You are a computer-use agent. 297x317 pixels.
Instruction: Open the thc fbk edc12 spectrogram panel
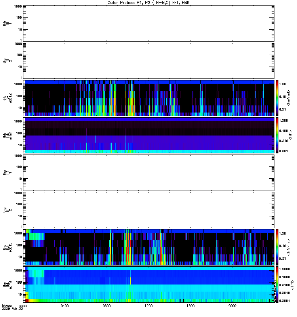[x=149, y=247]
